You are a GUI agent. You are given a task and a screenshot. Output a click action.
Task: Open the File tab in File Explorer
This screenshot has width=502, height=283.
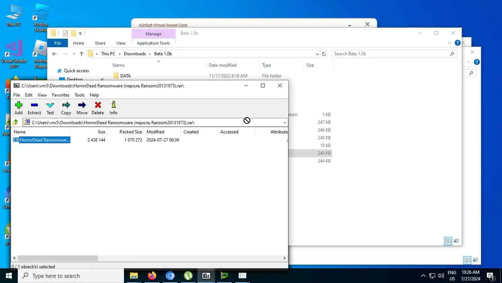point(58,43)
